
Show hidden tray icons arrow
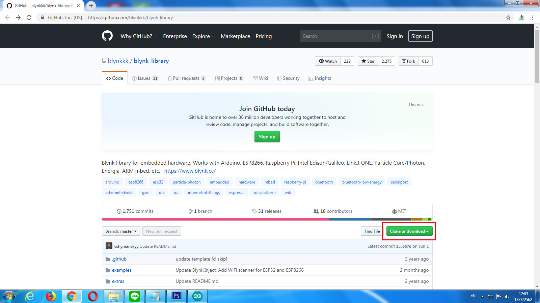pyautogui.click(x=482, y=297)
